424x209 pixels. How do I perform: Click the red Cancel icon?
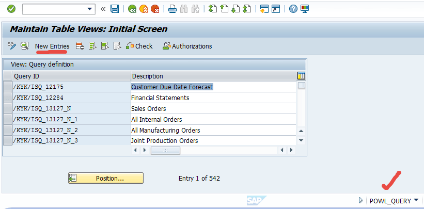click(x=155, y=9)
